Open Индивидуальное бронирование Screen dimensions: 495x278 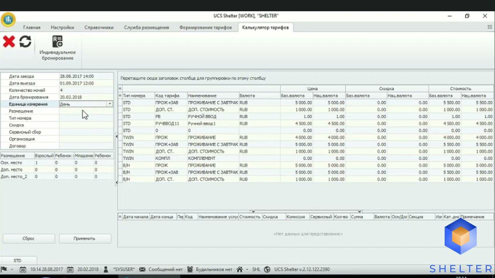point(58,48)
